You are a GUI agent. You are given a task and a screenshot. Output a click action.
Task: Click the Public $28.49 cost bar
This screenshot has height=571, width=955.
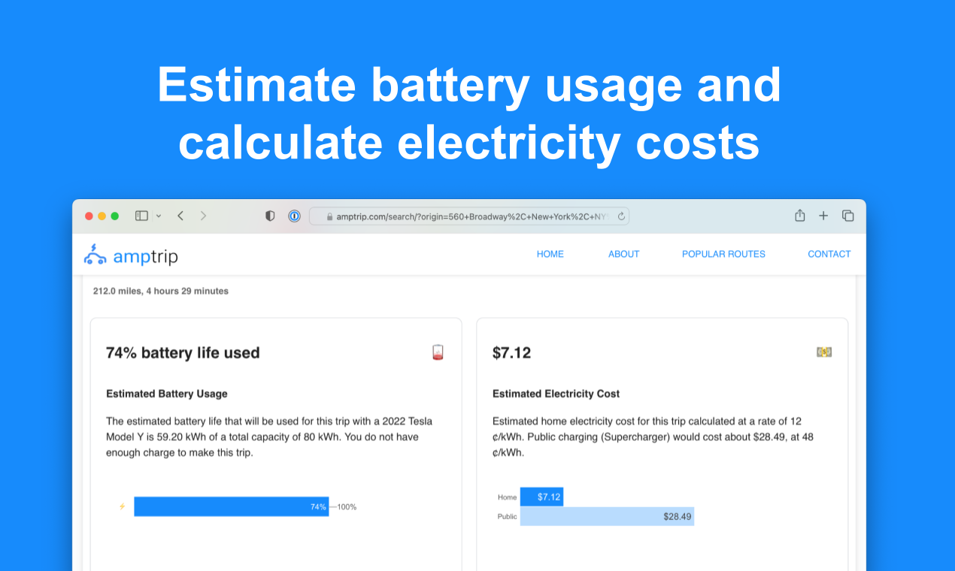[x=607, y=516]
